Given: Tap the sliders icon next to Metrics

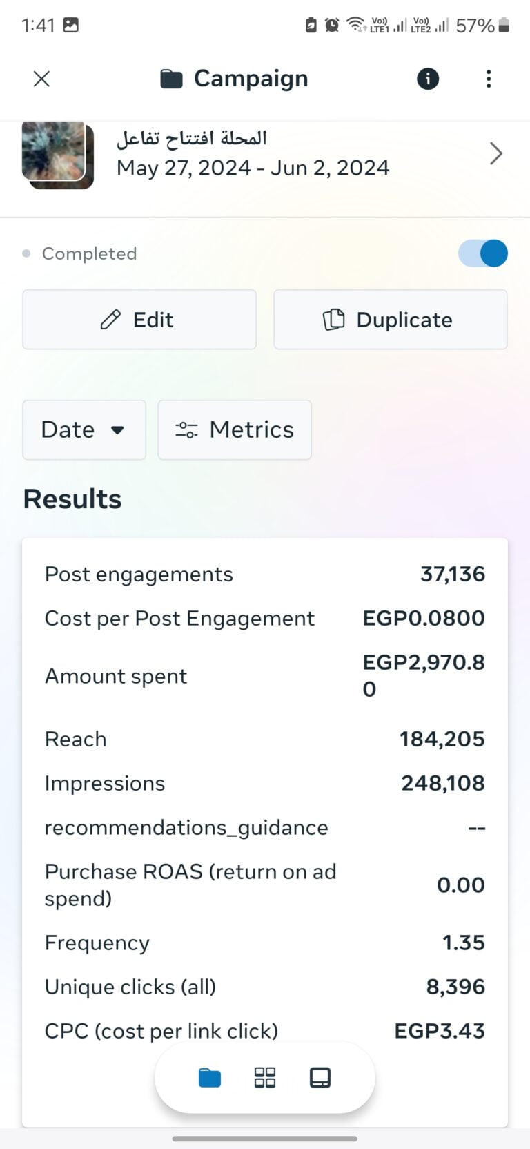Looking at the screenshot, I should [186, 430].
